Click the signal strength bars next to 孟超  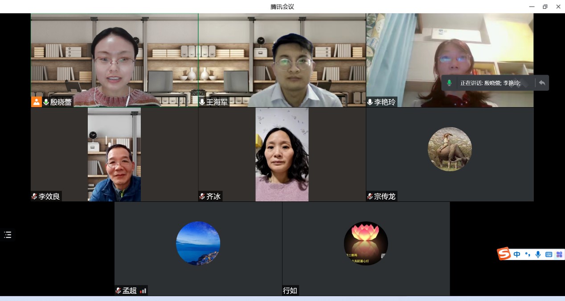(x=143, y=291)
